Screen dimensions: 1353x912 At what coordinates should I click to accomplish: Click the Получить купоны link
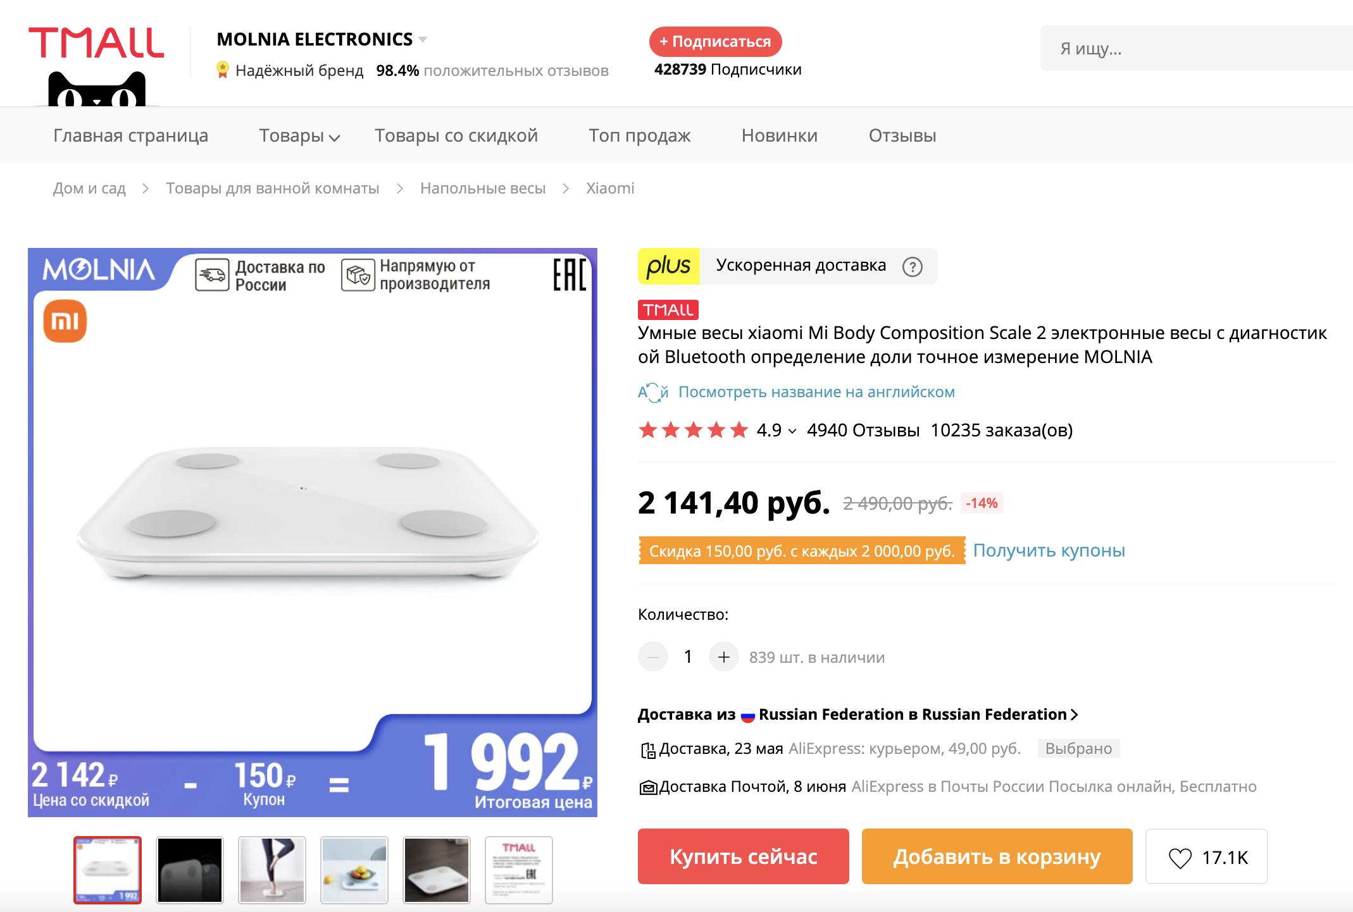[x=1049, y=551]
